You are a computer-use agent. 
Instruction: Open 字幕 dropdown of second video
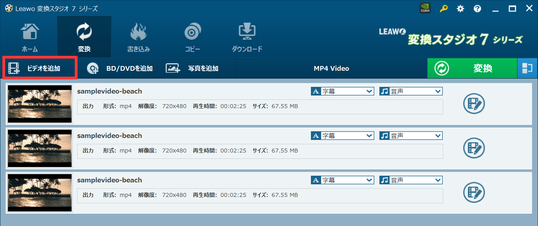pos(342,136)
